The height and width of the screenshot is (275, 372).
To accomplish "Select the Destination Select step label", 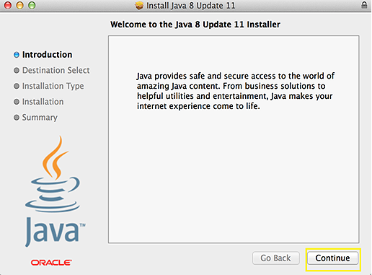I will [56, 70].
